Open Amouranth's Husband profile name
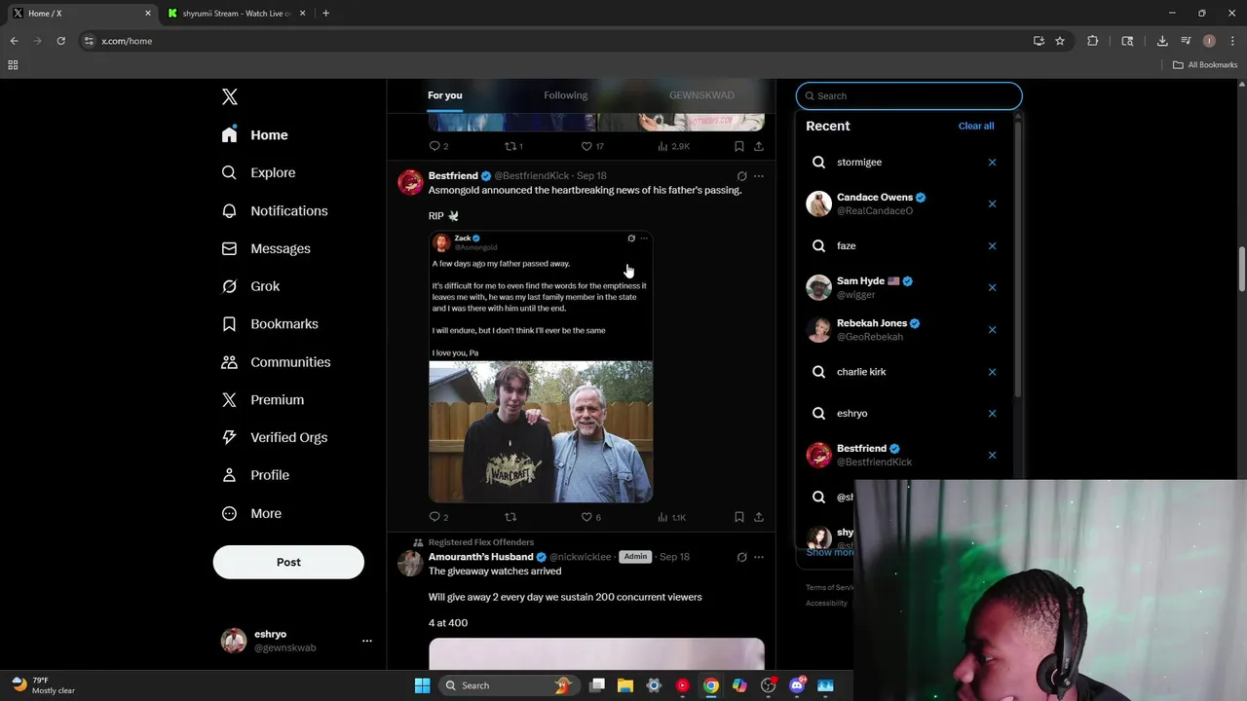 (480, 557)
